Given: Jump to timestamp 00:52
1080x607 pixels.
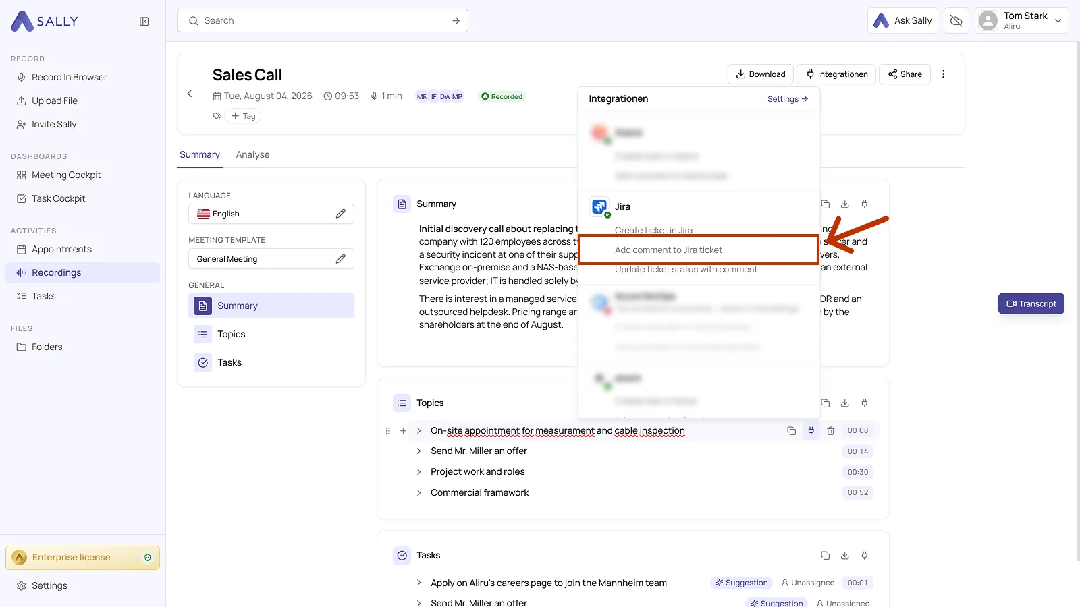Looking at the screenshot, I should 858,493.
